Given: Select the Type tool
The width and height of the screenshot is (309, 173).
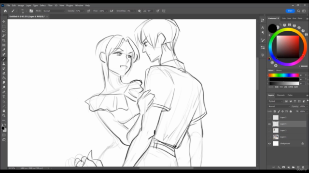Looking at the screenshot, I should coord(4,97).
